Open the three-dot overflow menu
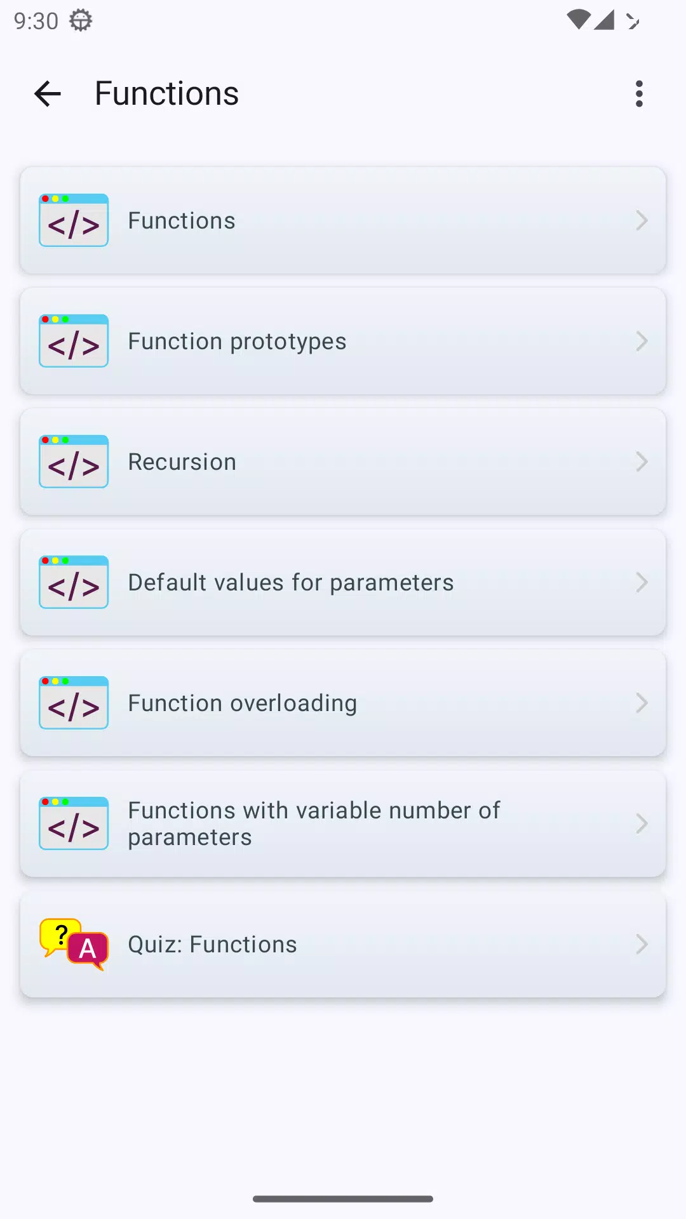 click(639, 94)
